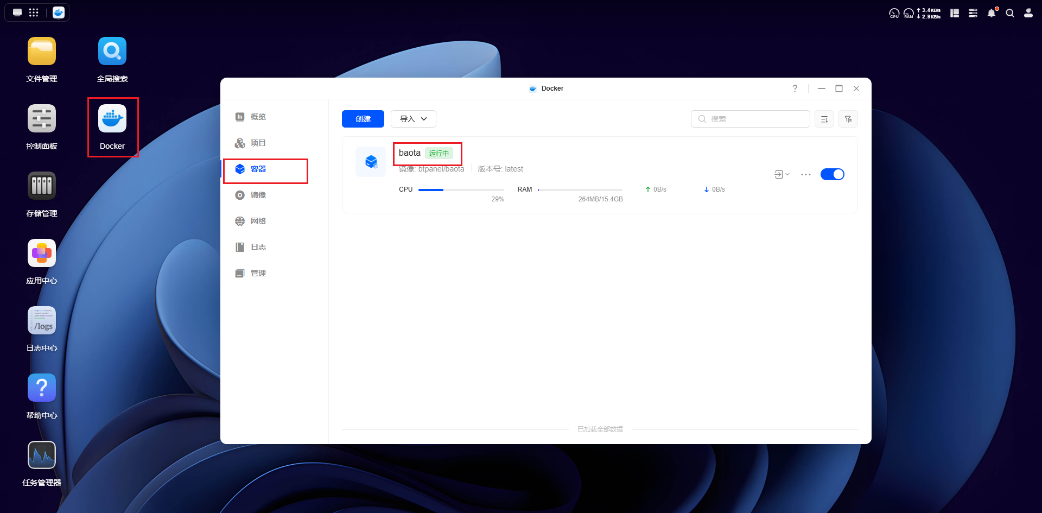Select 概览 overview in sidebar
The image size is (1042, 513).
258,117
